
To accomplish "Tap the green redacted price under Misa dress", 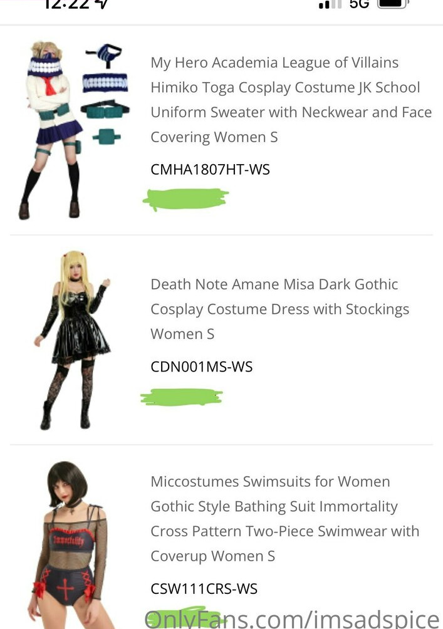I will 181,397.
